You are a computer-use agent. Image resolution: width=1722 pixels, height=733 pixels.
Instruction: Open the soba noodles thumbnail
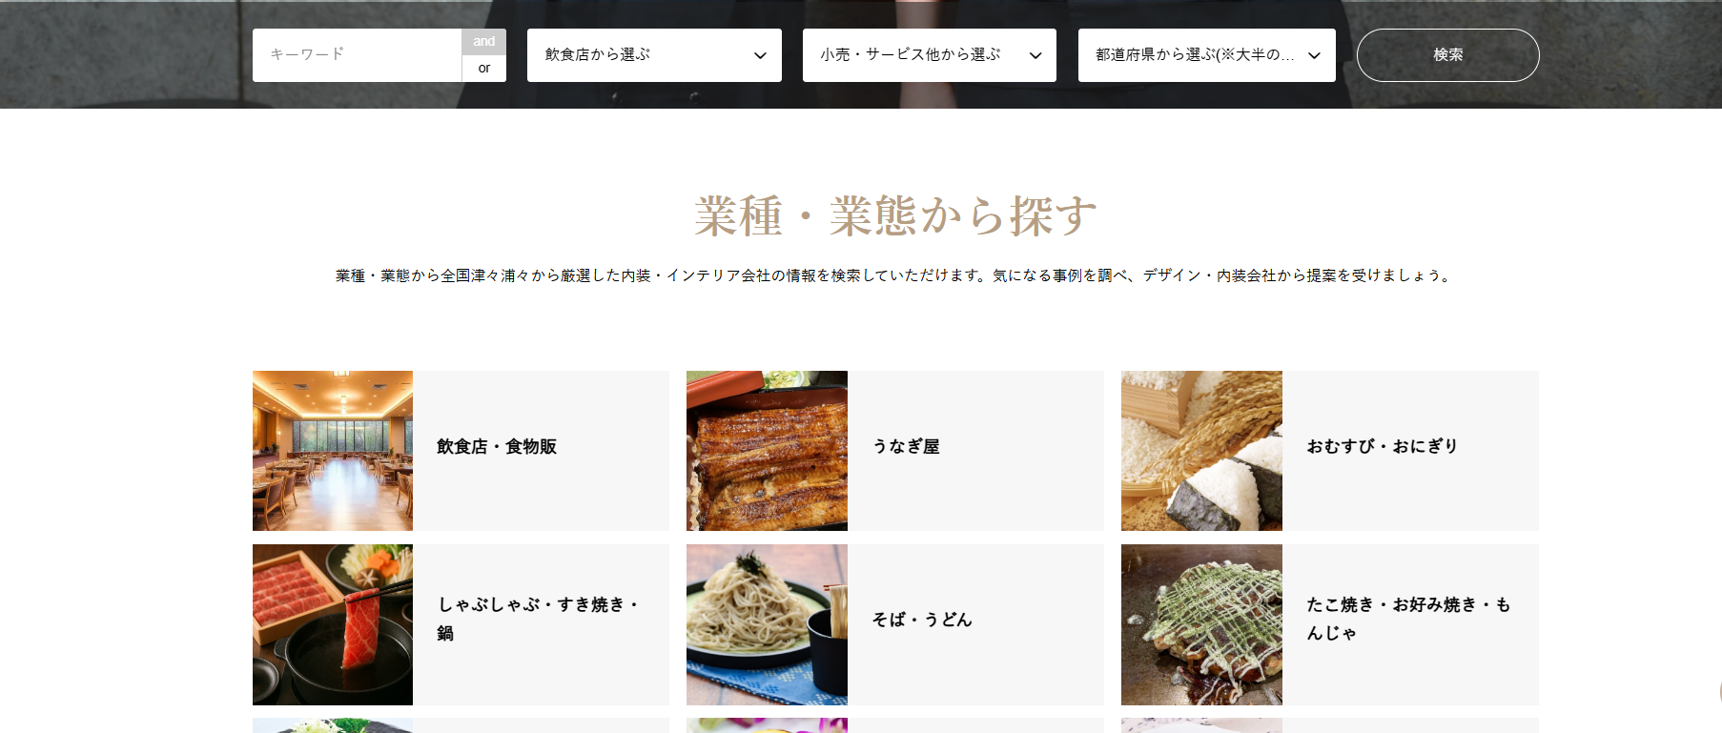[767, 624]
